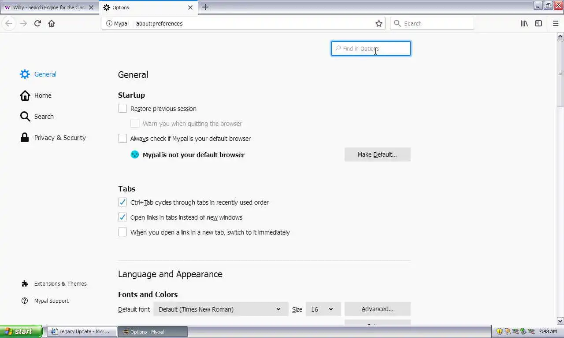Check switch to new tab immediately option

point(122,232)
